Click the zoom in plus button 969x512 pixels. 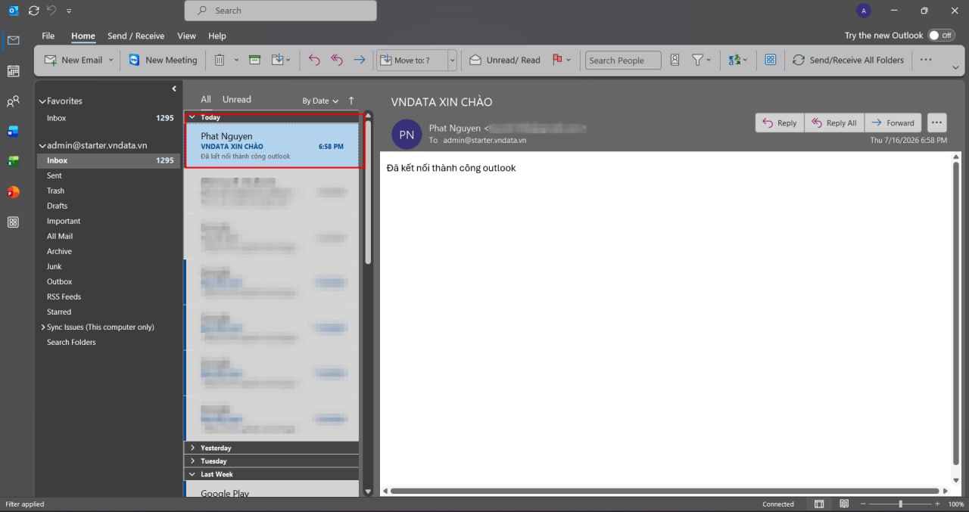[938, 504]
